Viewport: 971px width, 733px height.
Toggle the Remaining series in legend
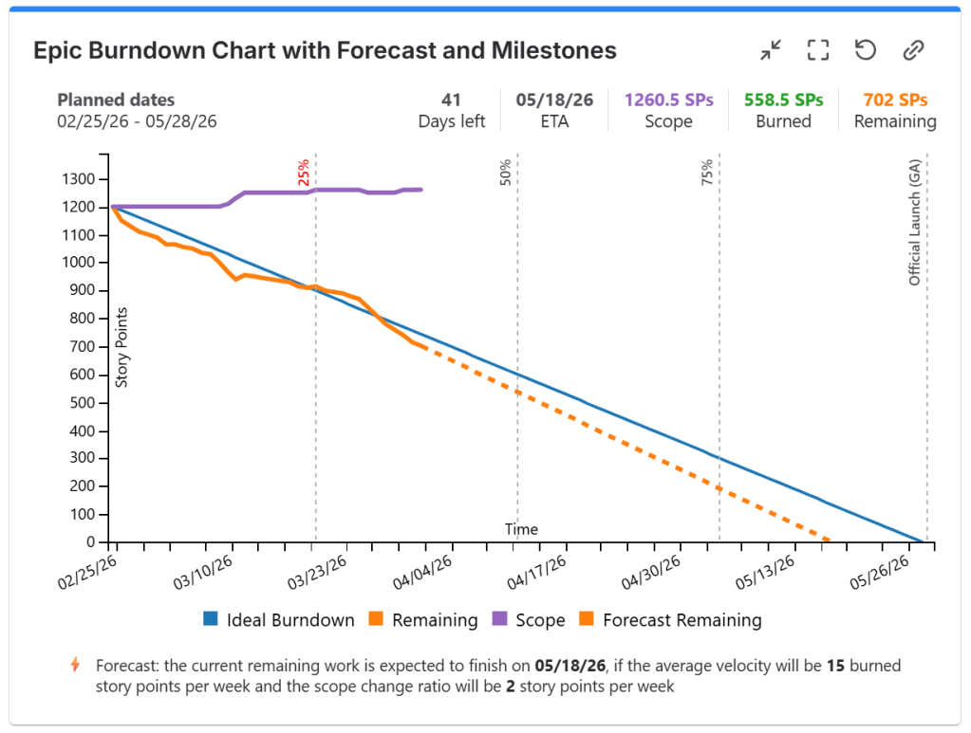pyautogui.click(x=435, y=620)
